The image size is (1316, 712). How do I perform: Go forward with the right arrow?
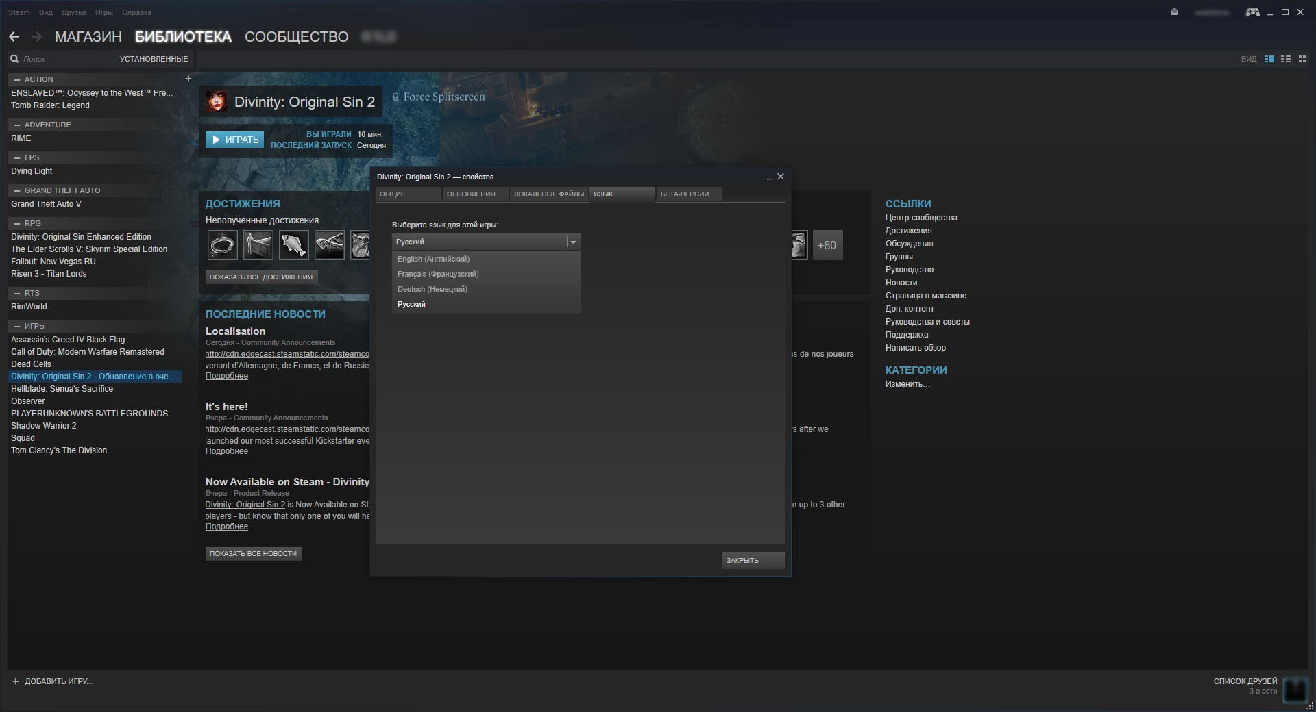(37, 36)
